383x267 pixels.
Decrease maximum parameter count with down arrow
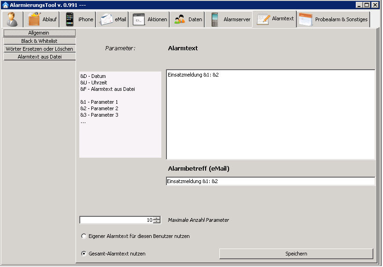click(157, 222)
